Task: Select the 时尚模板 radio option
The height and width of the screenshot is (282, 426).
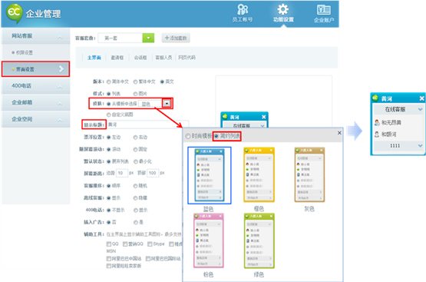Action: (188, 136)
